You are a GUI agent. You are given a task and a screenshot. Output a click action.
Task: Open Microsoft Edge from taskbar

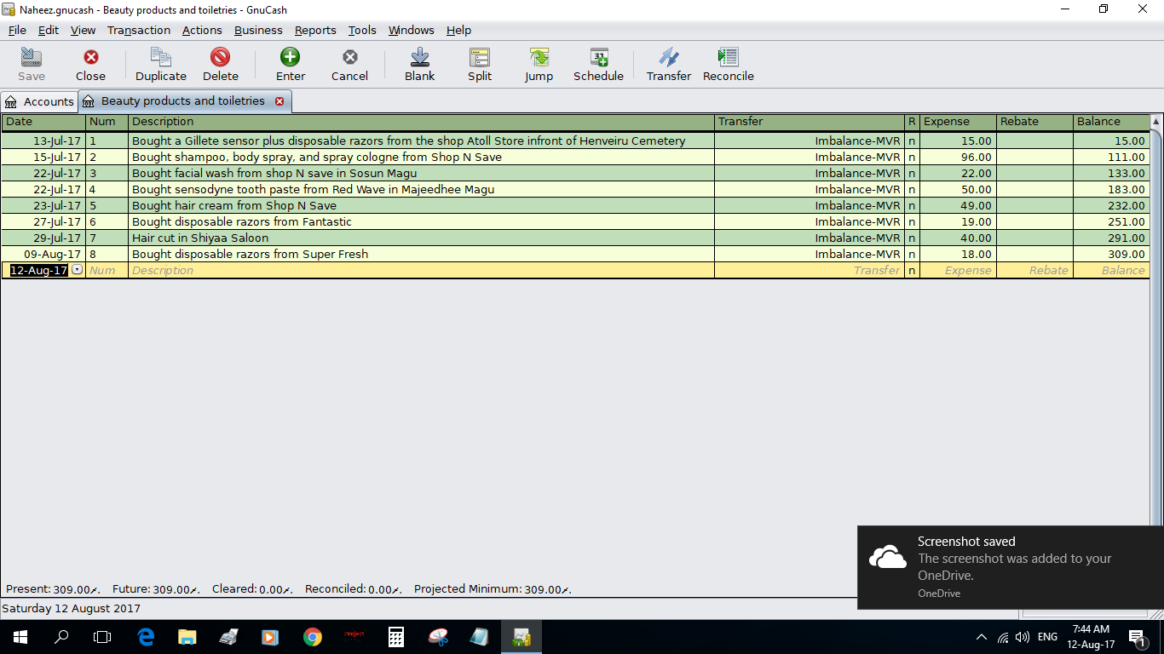[146, 637]
